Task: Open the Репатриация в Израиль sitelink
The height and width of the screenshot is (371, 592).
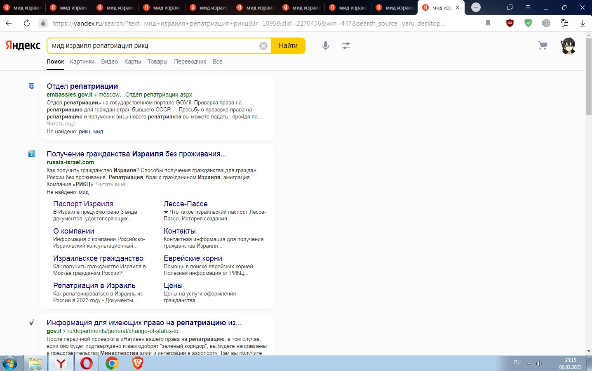Action: (94, 286)
